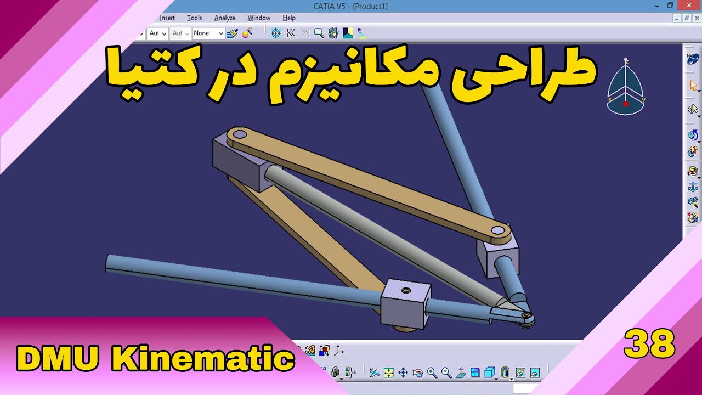
Task: Open the Analyze menu
Action: click(225, 18)
